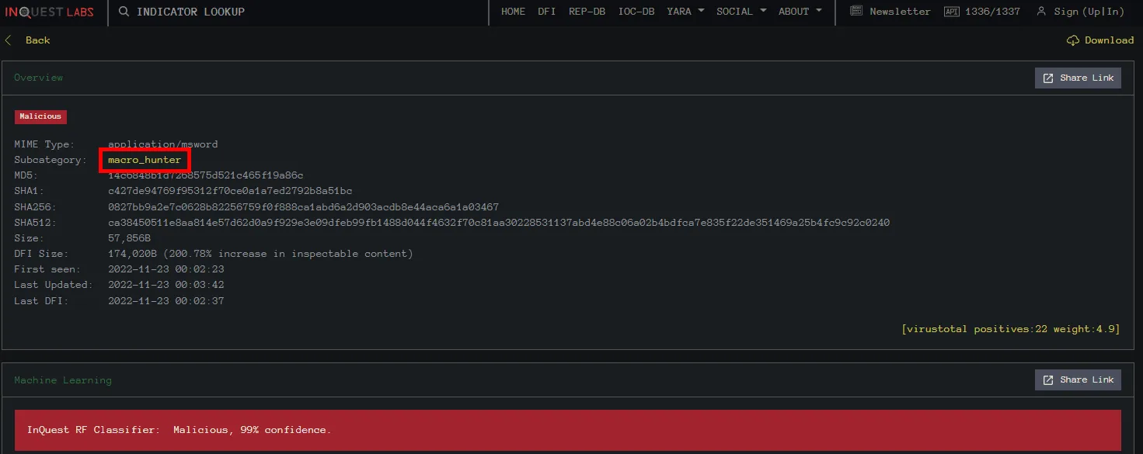The height and width of the screenshot is (454, 1143).
Task: Click the virustotal positives:22 weight text
Action: (x=1011, y=329)
